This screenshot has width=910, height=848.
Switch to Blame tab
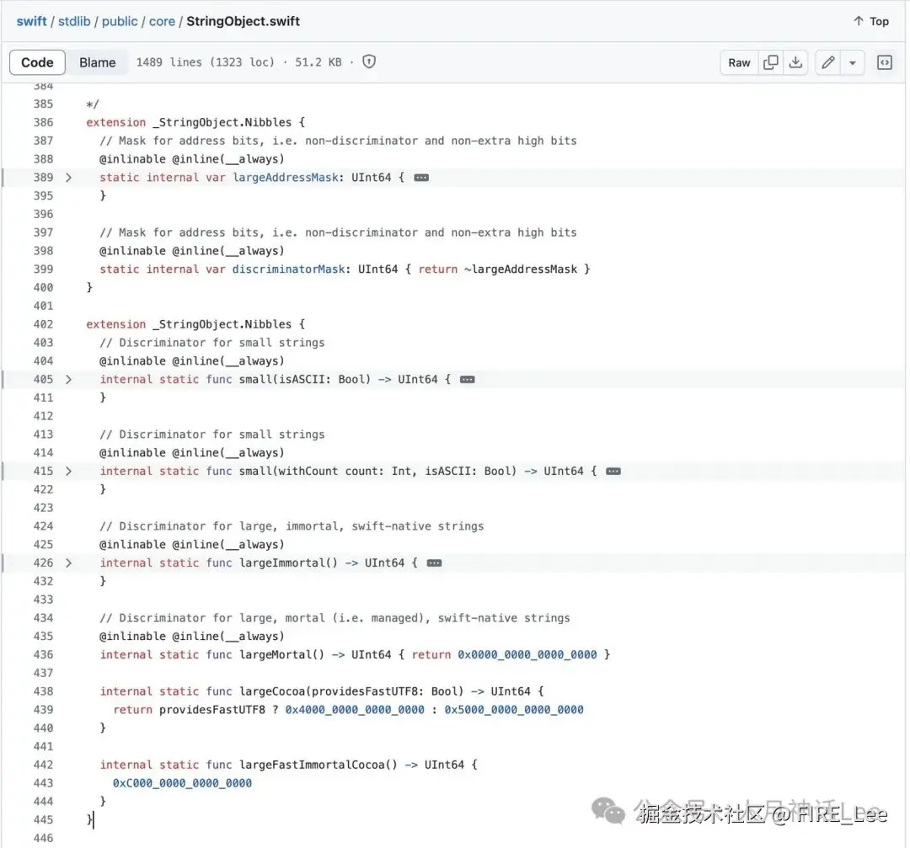click(98, 62)
